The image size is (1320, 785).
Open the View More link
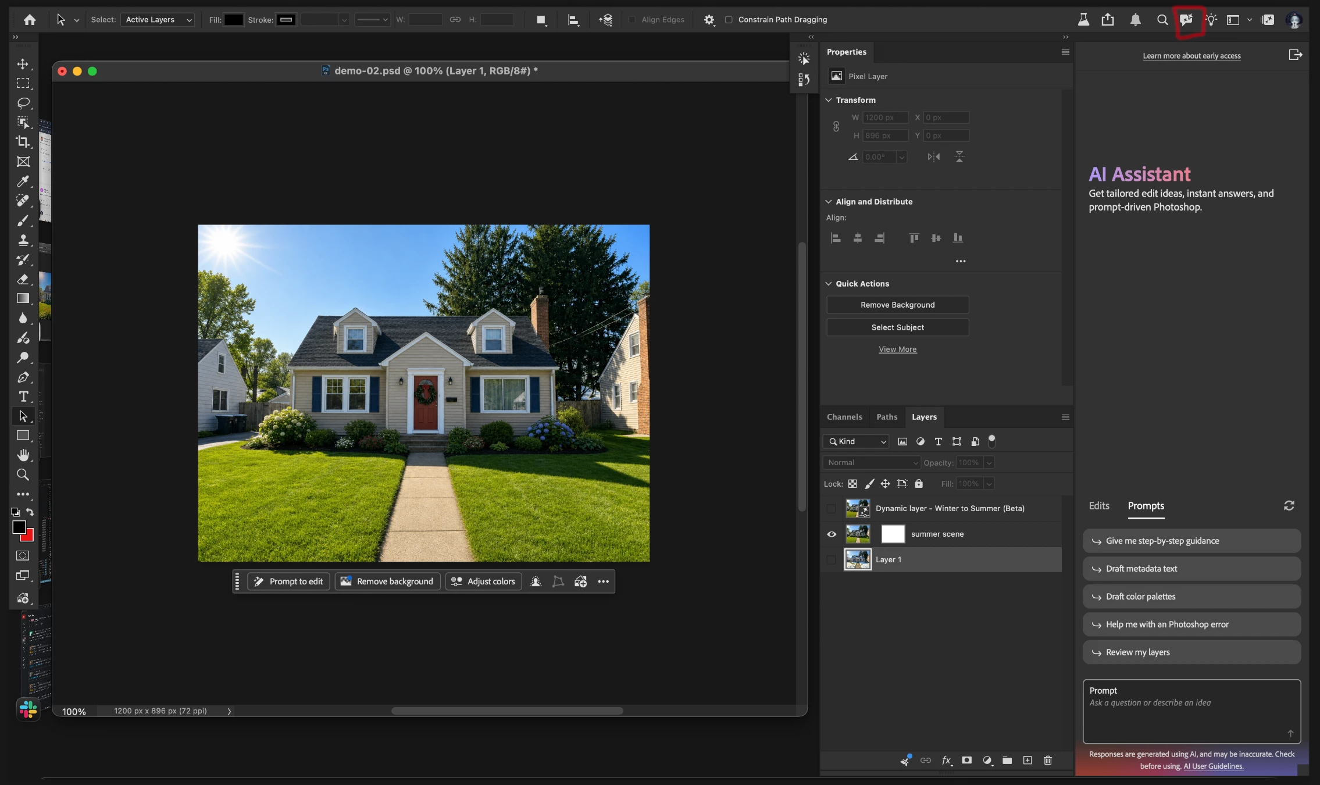897,349
